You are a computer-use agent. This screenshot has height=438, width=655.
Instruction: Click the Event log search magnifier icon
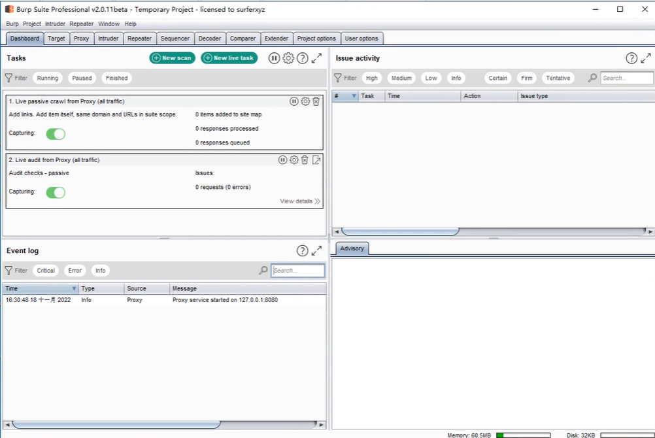pos(263,271)
